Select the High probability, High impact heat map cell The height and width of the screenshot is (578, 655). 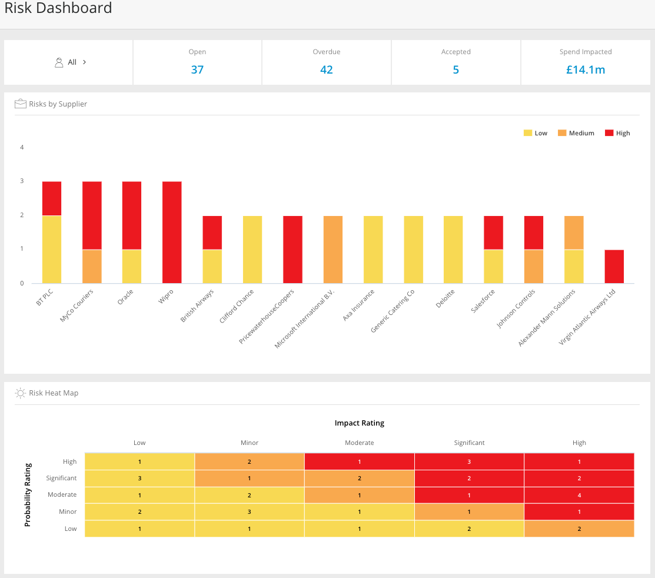(579, 461)
